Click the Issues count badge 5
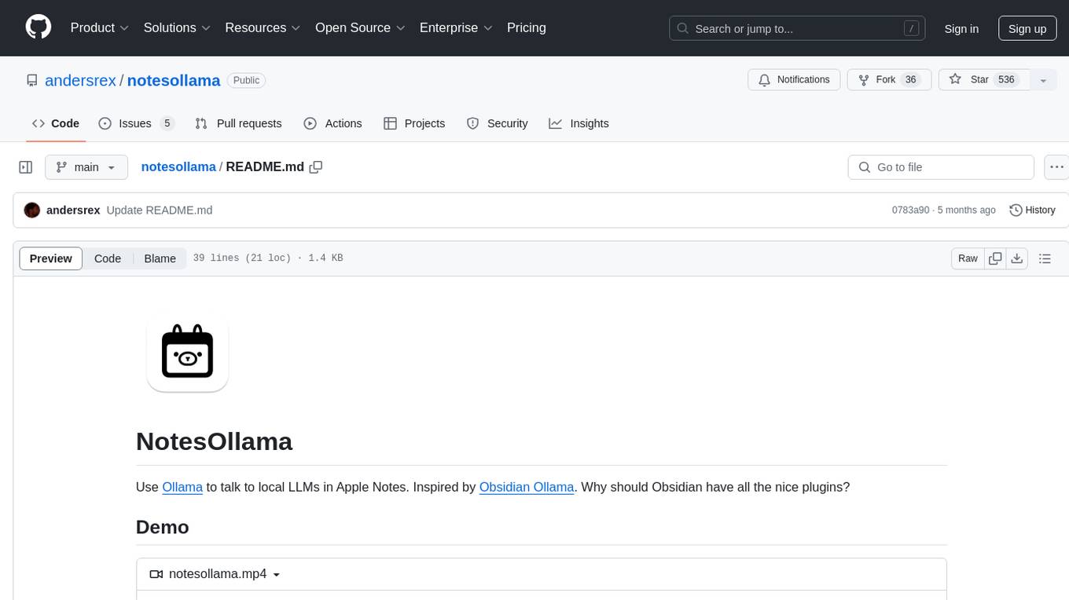Screen dimensions: 1069x600 click(x=167, y=123)
